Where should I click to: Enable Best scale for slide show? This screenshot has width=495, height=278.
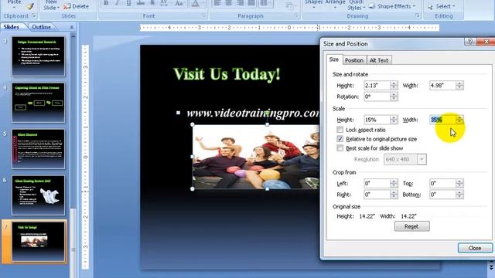pos(340,148)
